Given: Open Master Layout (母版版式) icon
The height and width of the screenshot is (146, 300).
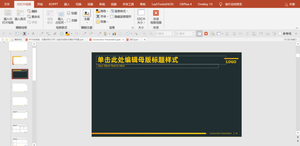Looking at the screenshot, I should (50, 13).
